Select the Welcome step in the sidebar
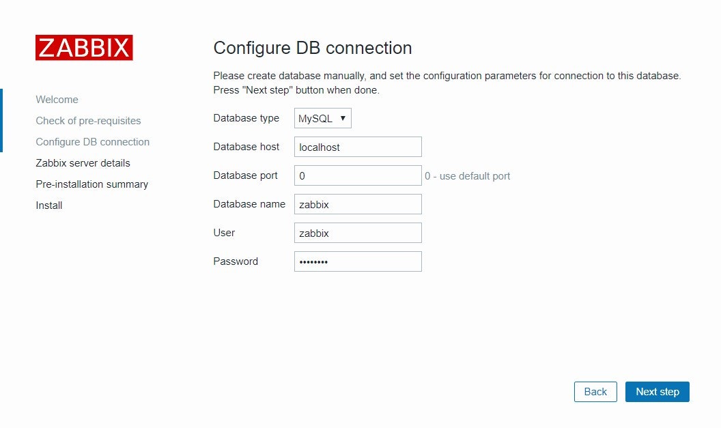The width and height of the screenshot is (721, 428). (x=57, y=99)
